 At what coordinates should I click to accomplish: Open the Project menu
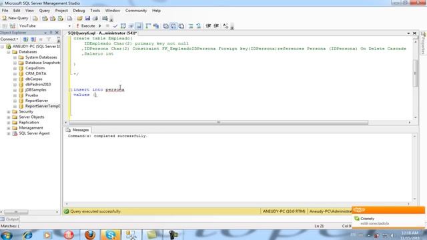(x=61, y=11)
